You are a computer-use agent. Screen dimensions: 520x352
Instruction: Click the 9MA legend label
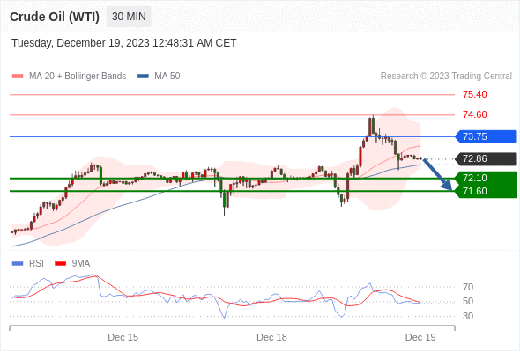tap(81, 264)
